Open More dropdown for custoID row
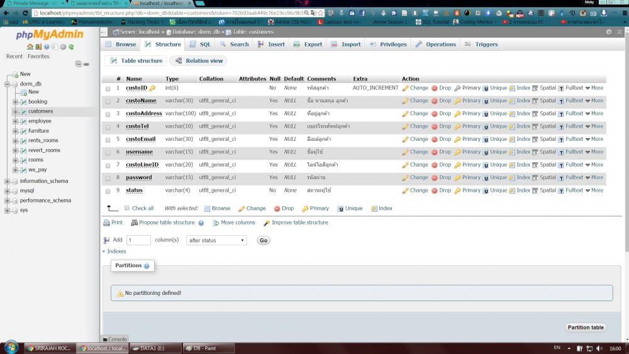The width and height of the screenshot is (629, 354). point(594,88)
